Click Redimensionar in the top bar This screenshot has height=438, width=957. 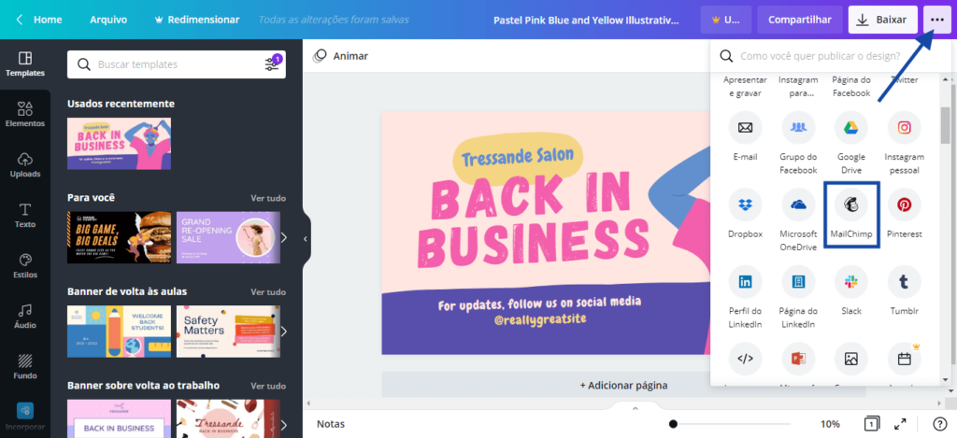tap(197, 20)
